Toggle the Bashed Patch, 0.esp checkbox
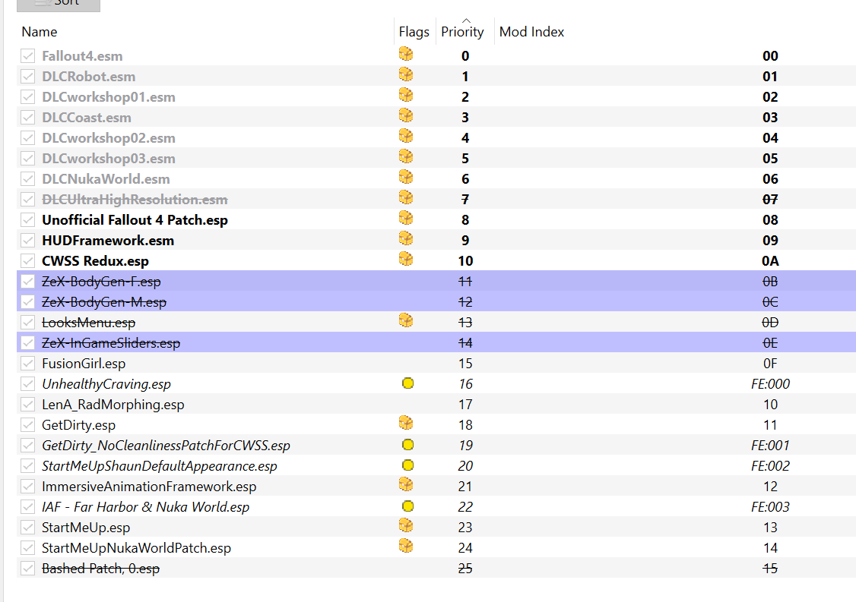The width and height of the screenshot is (856, 602). 28,568
